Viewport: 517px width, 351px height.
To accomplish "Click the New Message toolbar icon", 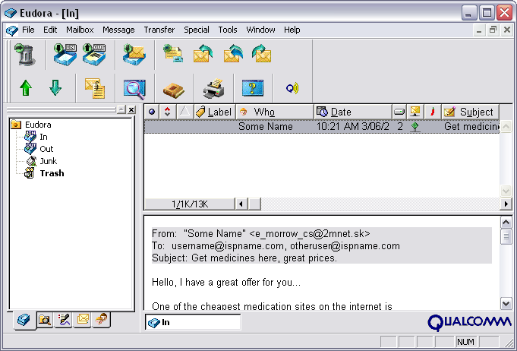I will coord(173,55).
